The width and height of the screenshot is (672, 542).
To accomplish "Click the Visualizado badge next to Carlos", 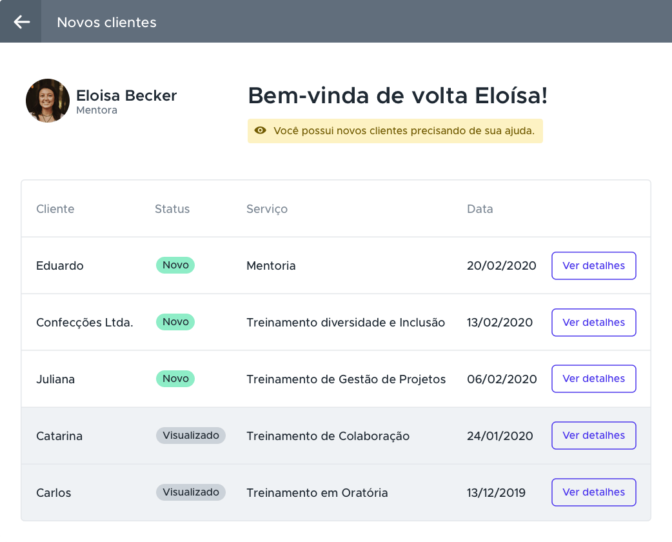I will pyautogui.click(x=190, y=492).
